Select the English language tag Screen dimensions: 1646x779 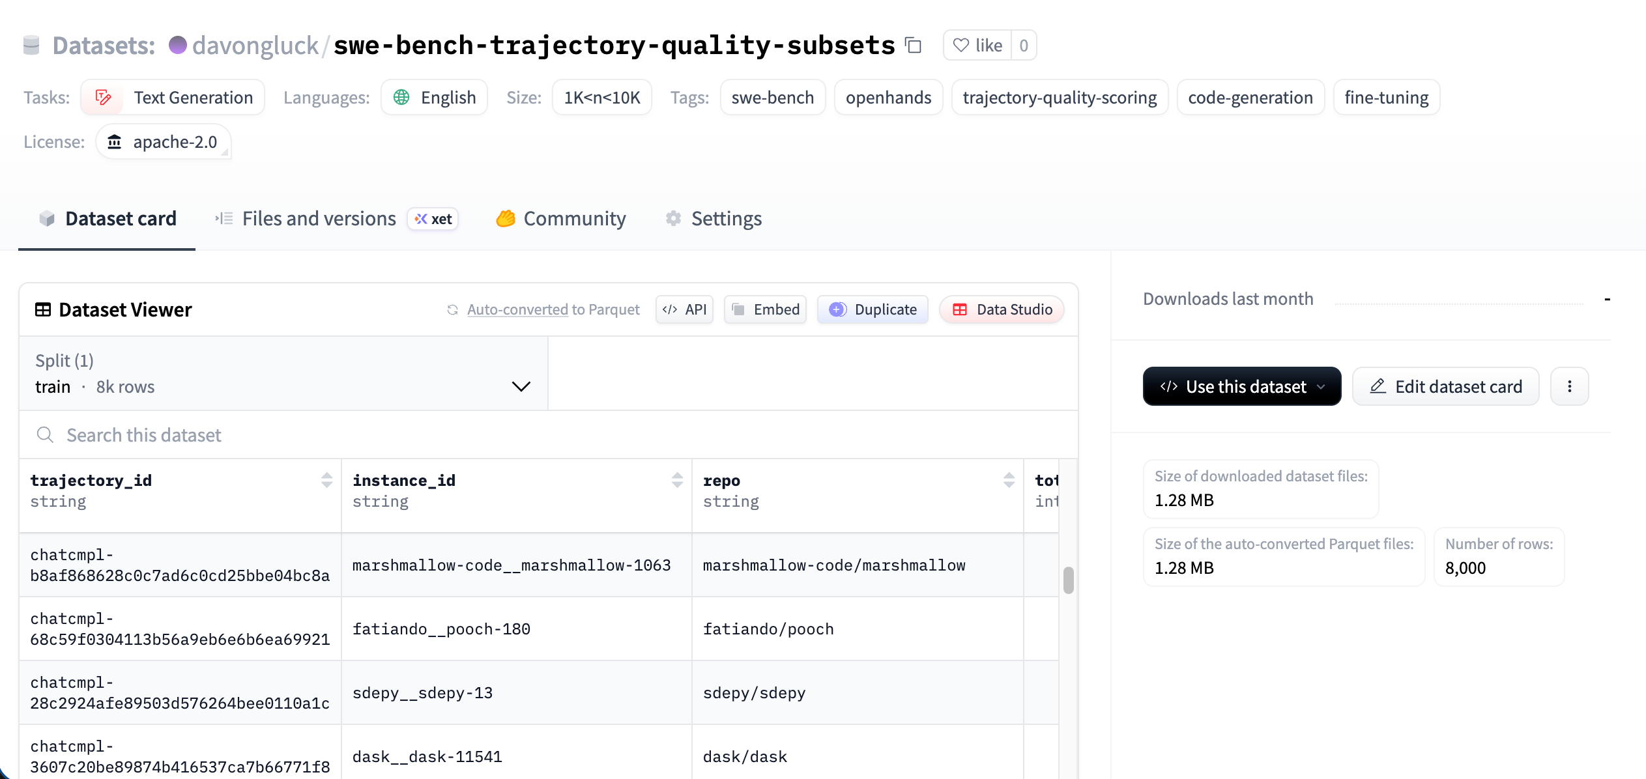pyautogui.click(x=435, y=98)
